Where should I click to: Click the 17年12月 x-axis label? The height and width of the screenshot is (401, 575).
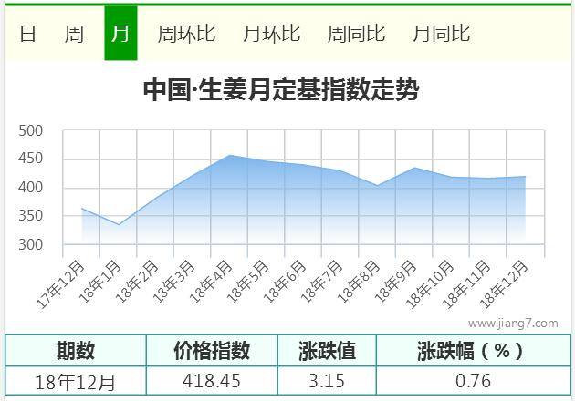click(x=62, y=285)
